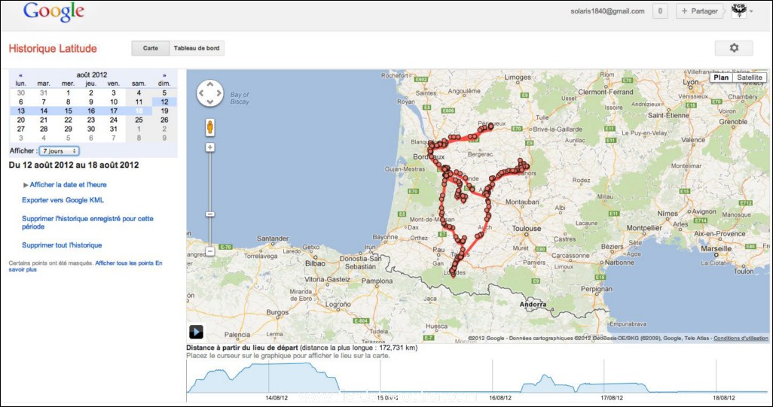Switch map to Satellite view
Image resolution: width=773 pixels, height=407 pixels.
tap(750, 77)
